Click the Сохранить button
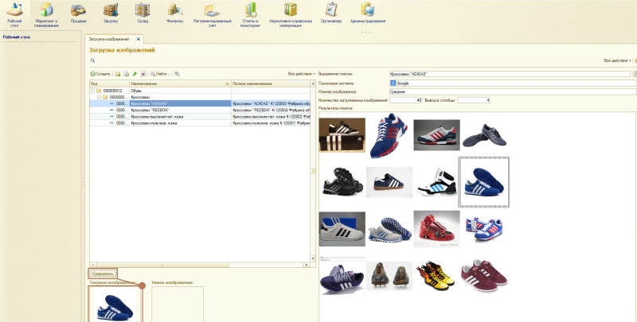 point(103,274)
